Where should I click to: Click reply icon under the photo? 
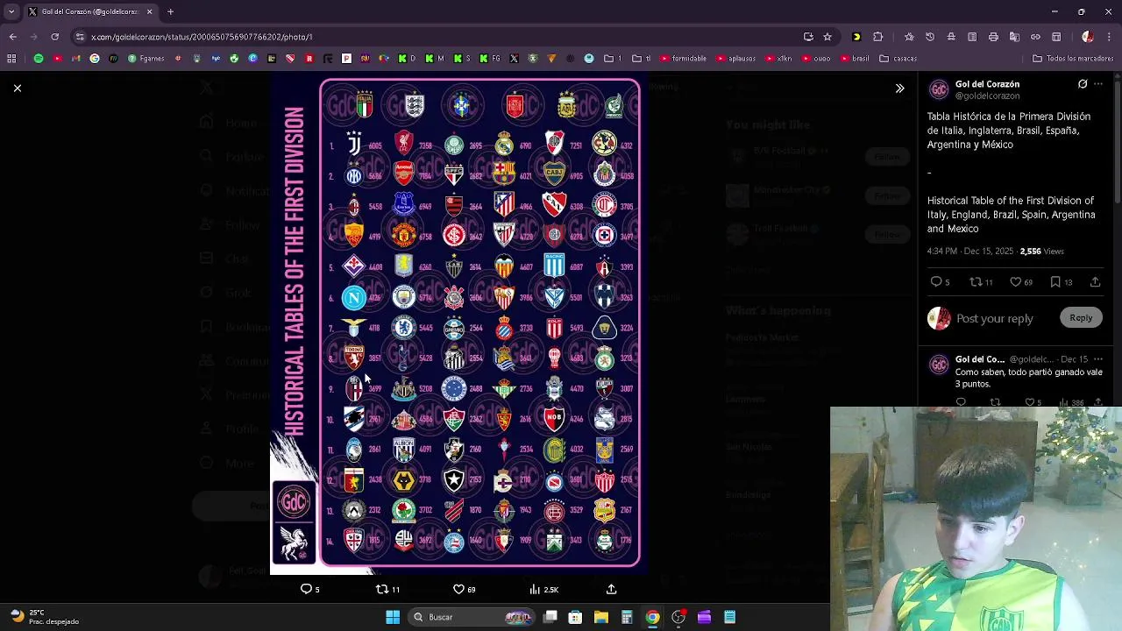(310, 589)
